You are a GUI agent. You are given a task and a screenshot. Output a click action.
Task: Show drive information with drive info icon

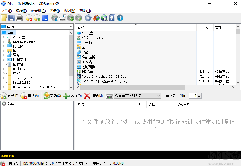coord(63,18)
